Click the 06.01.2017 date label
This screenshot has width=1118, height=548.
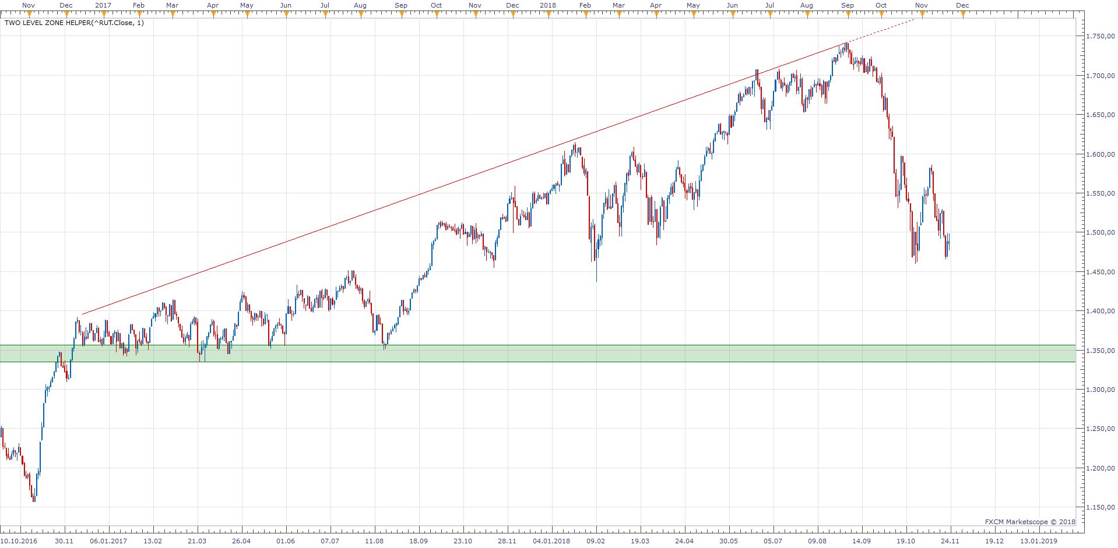(108, 541)
